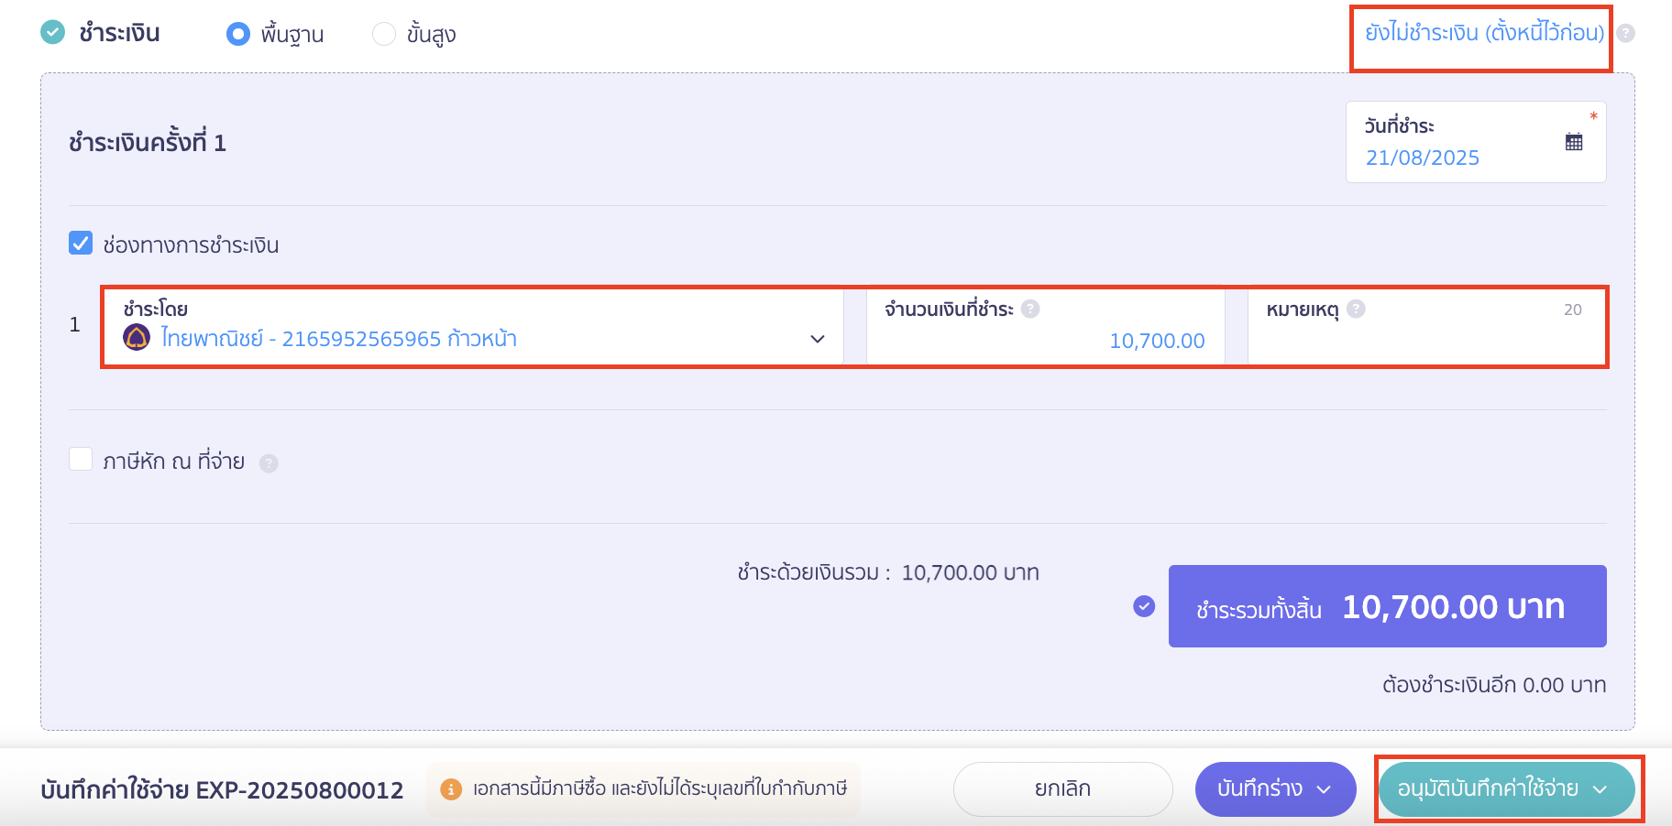Screen dimensions: 1672x826
Task: Click the SCB bank logo in ชำระโดย field
Action: coord(136,338)
